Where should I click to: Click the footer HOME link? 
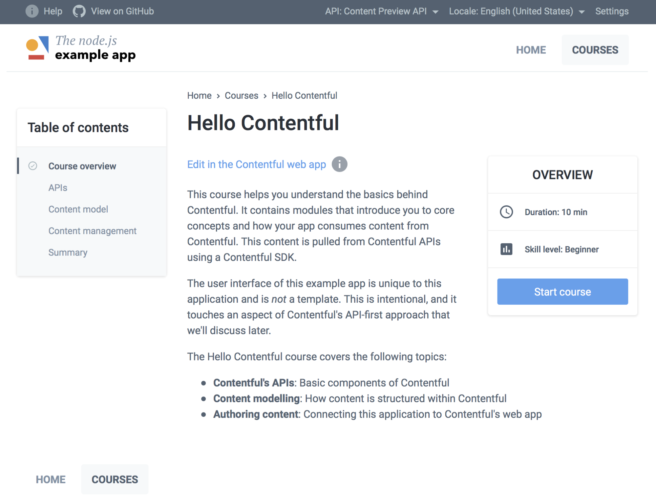pos(51,479)
